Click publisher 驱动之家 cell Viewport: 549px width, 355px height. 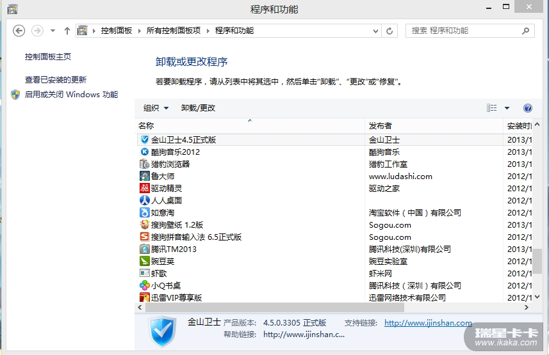[384, 189]
